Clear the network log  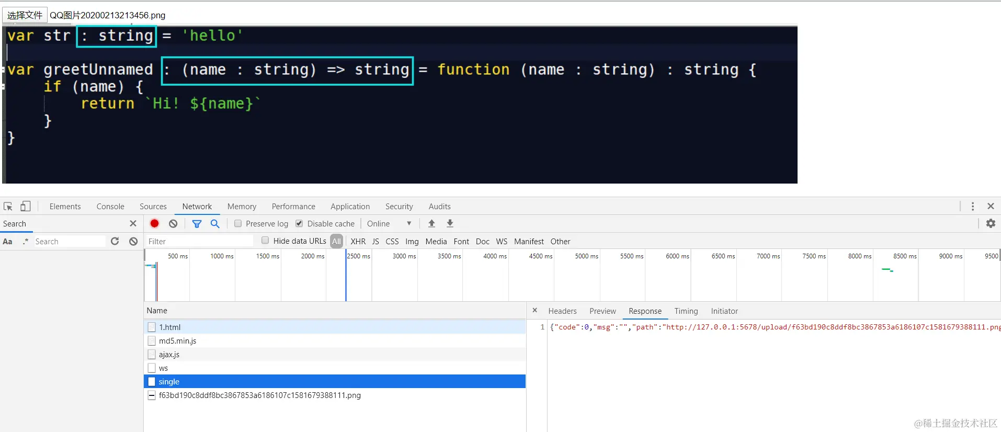point(173,223)
